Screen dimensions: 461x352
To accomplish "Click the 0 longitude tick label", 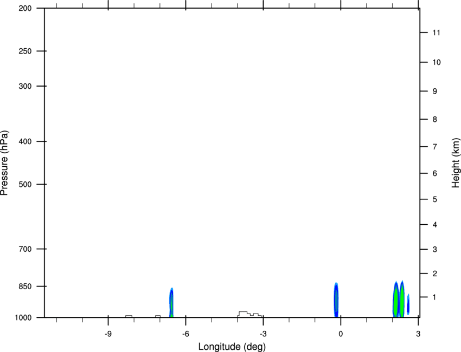I will [x=341, y=334].
